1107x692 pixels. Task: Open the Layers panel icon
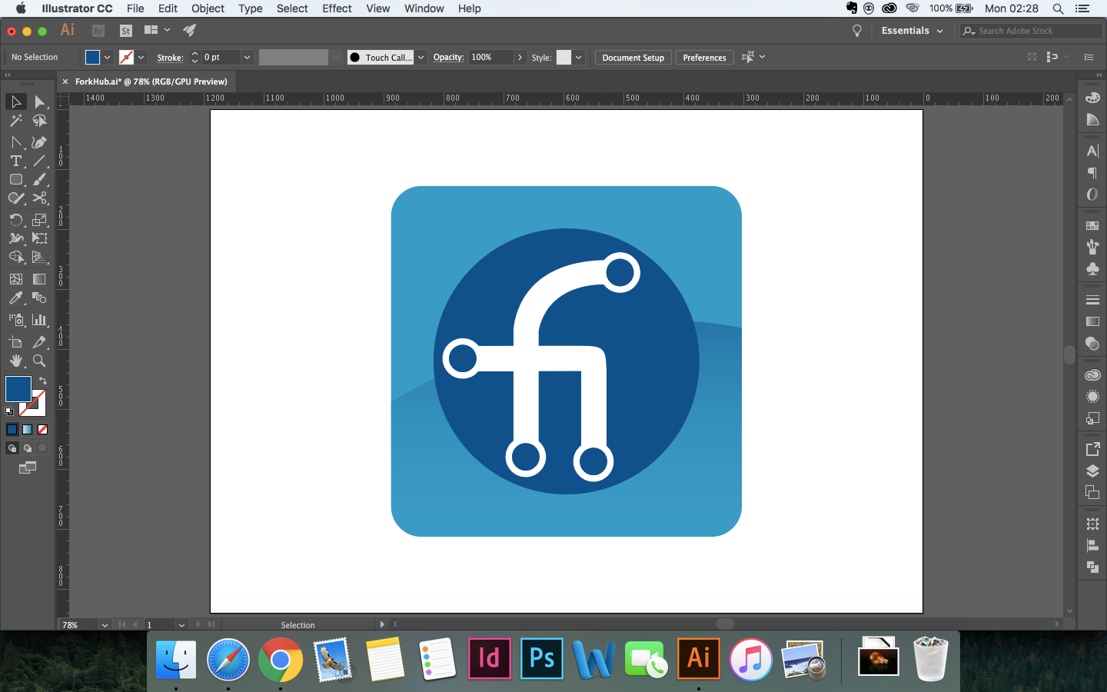tap(1092, 471)
